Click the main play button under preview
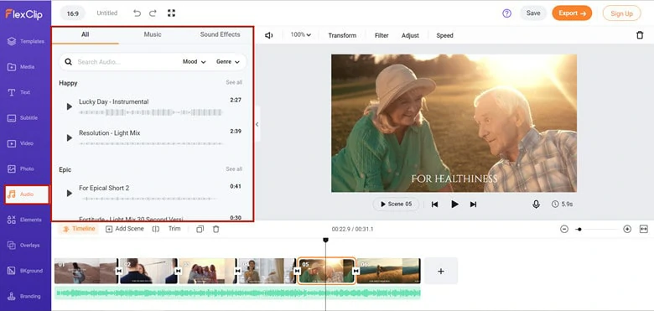The height and width of the screenshot is (311, 654). 454,205
